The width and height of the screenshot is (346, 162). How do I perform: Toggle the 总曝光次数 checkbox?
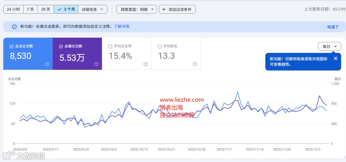[x=61, y=46]
